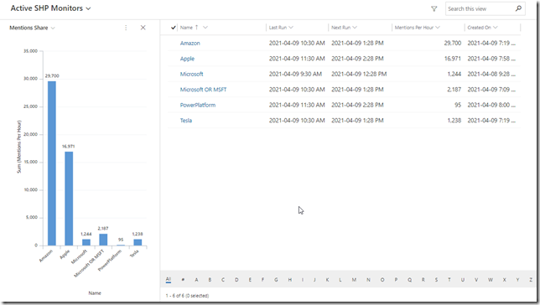Click the '1 - 6 of 6' record count
540x305 pixels.
pos(187,296)
